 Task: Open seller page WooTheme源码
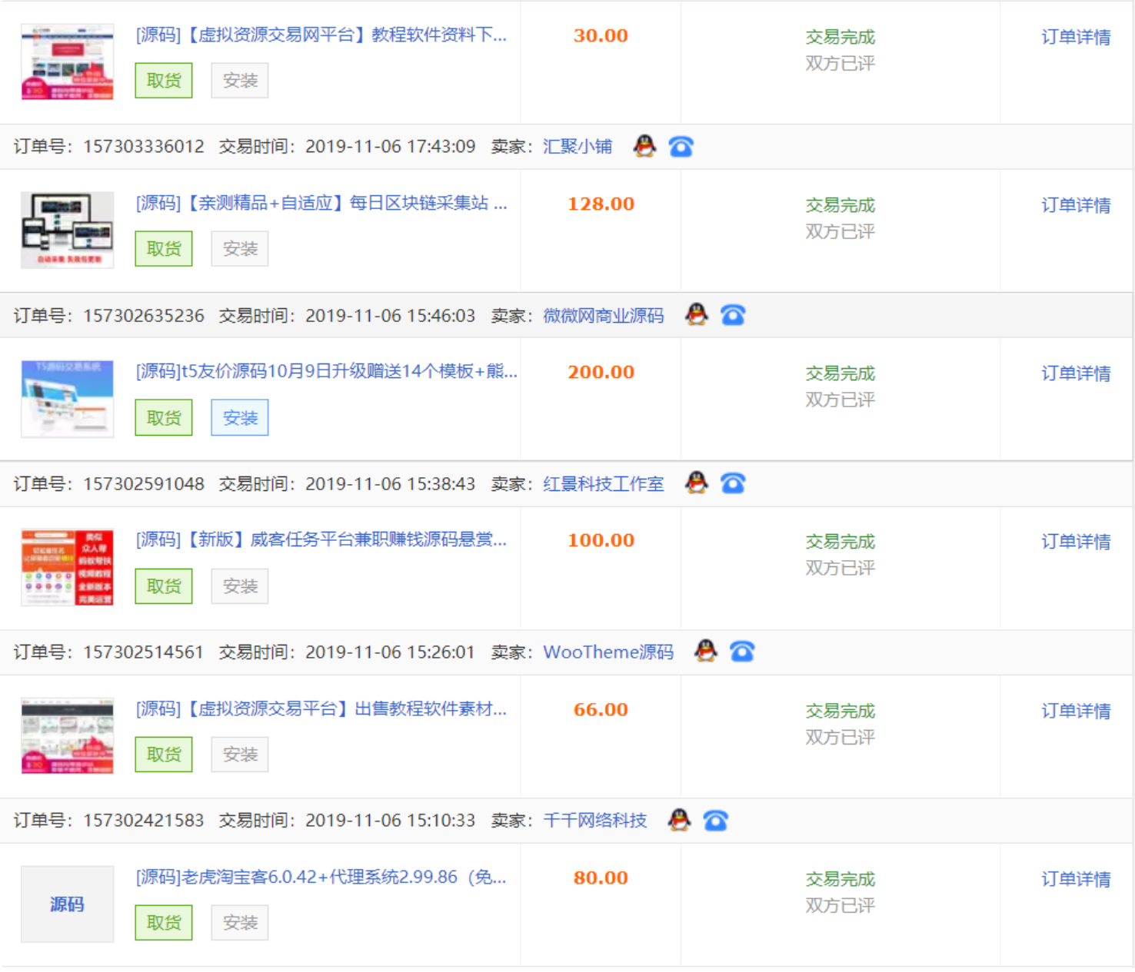tap(608, 652)
